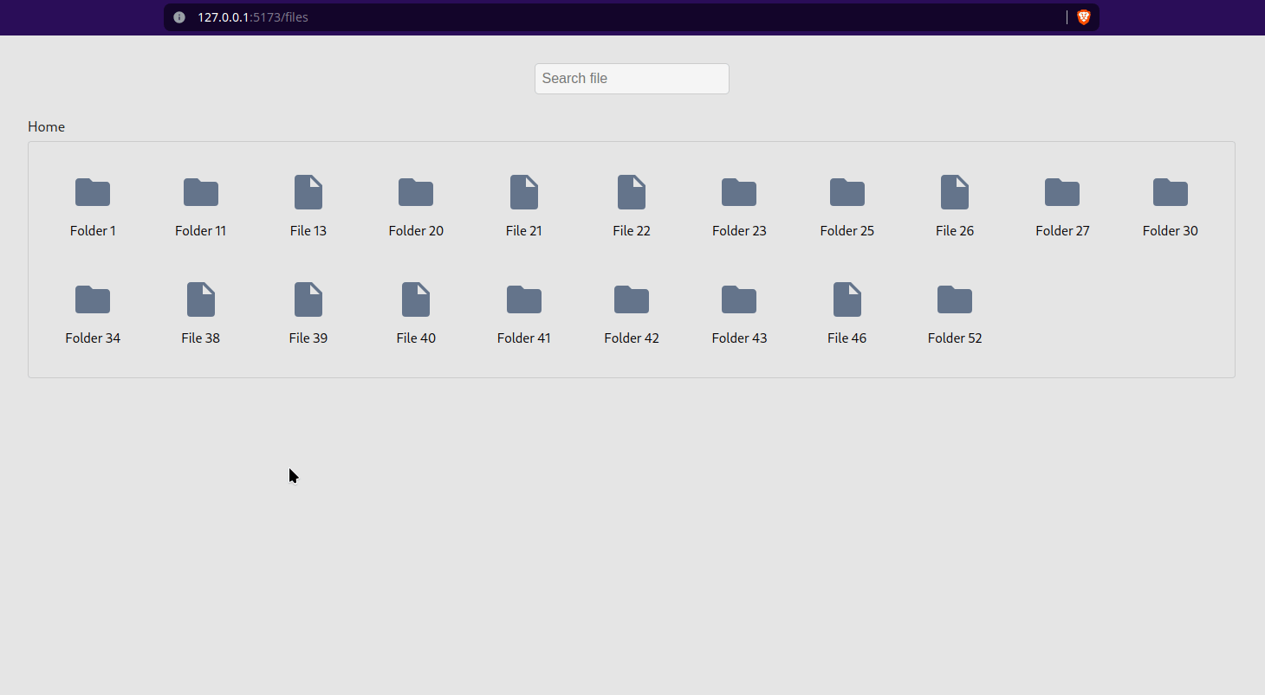This screenshot has width=1265, height=695.
Task: Click the 'File 21' name label
Action: pos(524,231)
